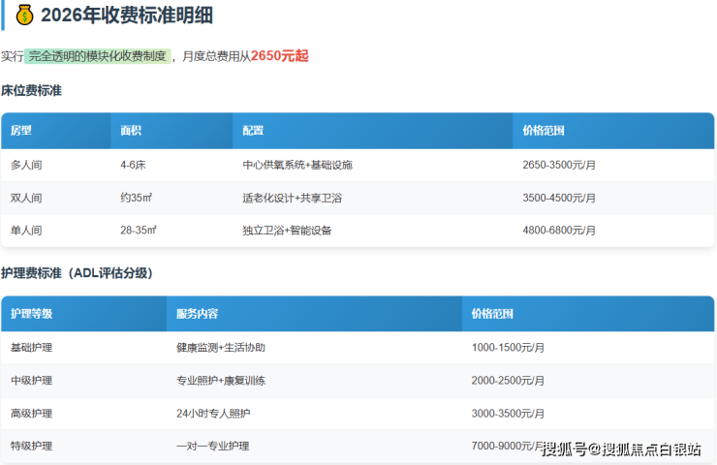
Task: Click the 床位费标准 section heading
Action: 31,90
